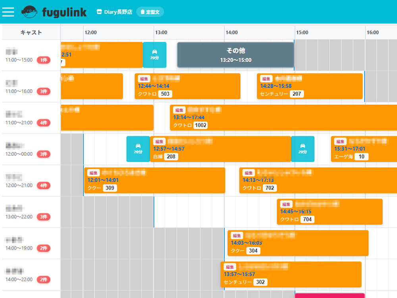The image size is (397, 298).
Task: Select the pink block at the bottom
Action: click(x=330, y=296)
